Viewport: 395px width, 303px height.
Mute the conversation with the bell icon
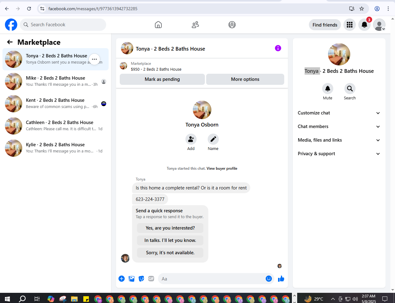pos(328,89)
